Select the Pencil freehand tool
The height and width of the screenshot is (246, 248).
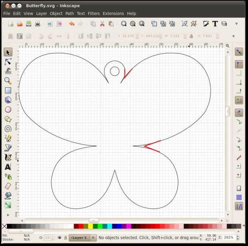coord(8,138)
